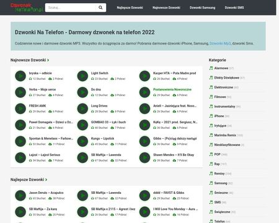Viewport: 279px width, 223px height.
Task: Play Paweł Domagała – Dzieci ringtone
Action: coord(20,125)
